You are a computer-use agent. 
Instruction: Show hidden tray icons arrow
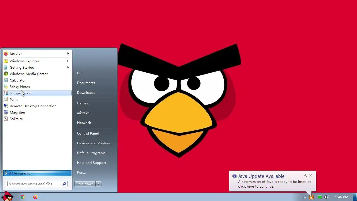click(x=305, y=197)
